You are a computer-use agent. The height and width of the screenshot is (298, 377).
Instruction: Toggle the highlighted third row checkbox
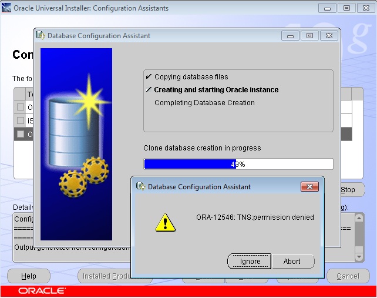(x=21, y=134)
